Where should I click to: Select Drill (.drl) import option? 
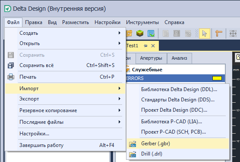click(178, 154)
